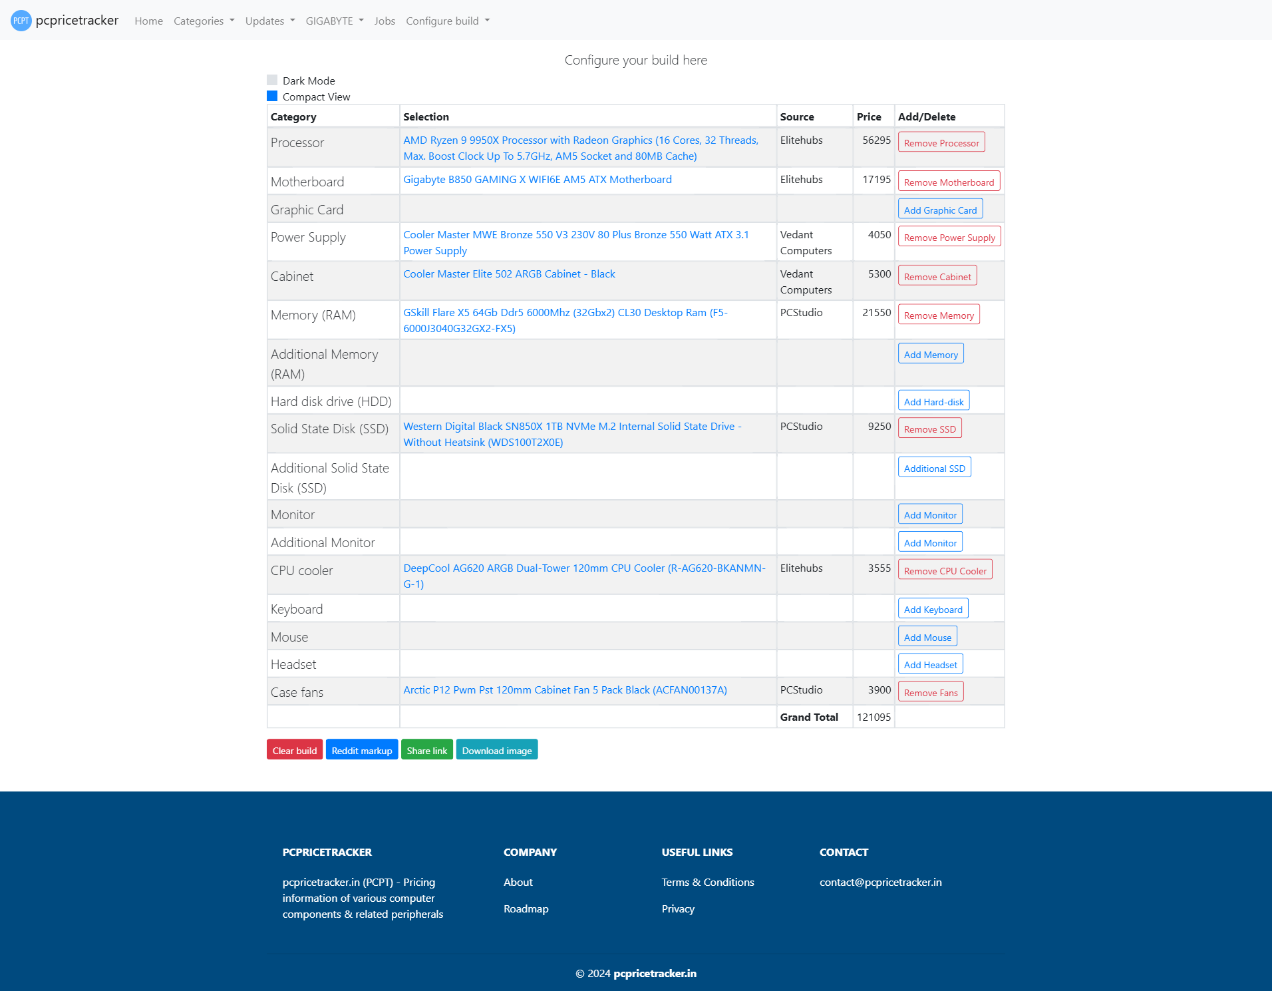Click the contact@pcpricetracker.in email
1272x991 pixels.
pos(881,882)
